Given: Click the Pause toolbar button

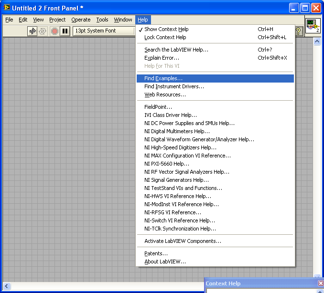Looking at the screenshot, I should pyautogui.click(x=65, y=31).
